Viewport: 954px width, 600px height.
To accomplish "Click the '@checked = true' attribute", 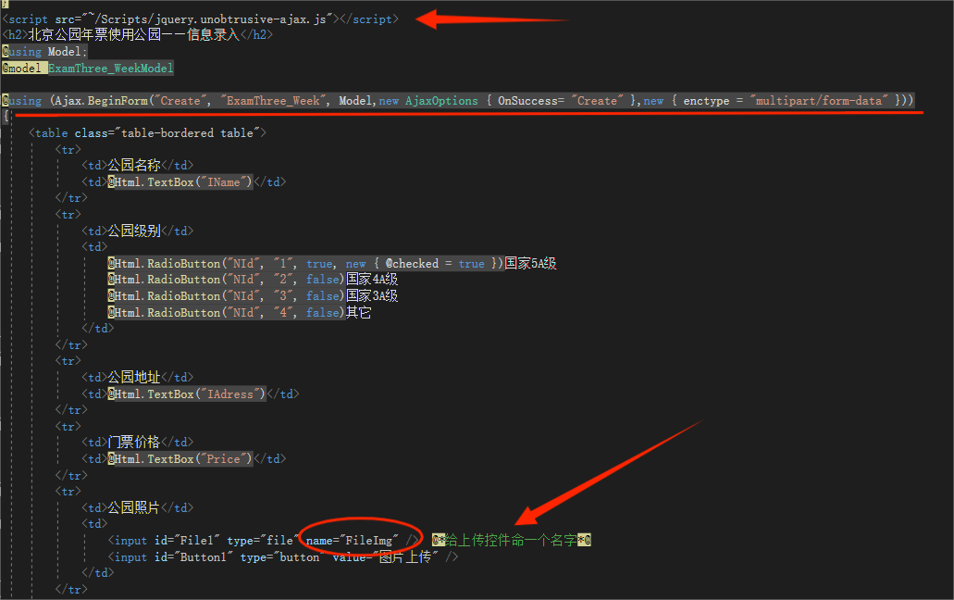I will [435, 264].
